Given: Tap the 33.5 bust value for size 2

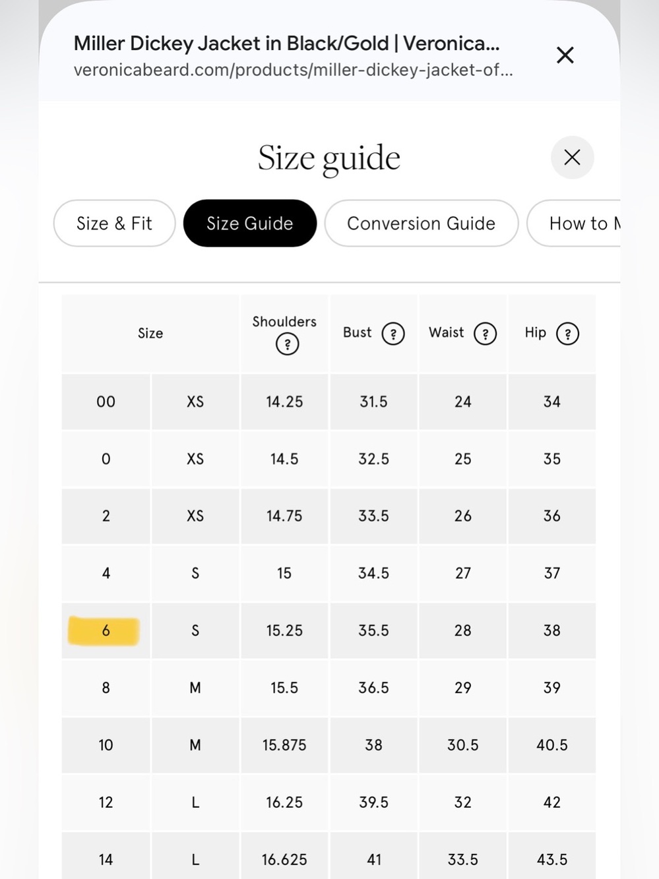Looking at the screenshot, I should tap(373, 516).
